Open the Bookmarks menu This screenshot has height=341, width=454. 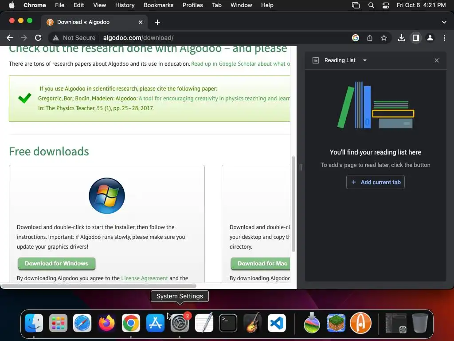[158, 5]
